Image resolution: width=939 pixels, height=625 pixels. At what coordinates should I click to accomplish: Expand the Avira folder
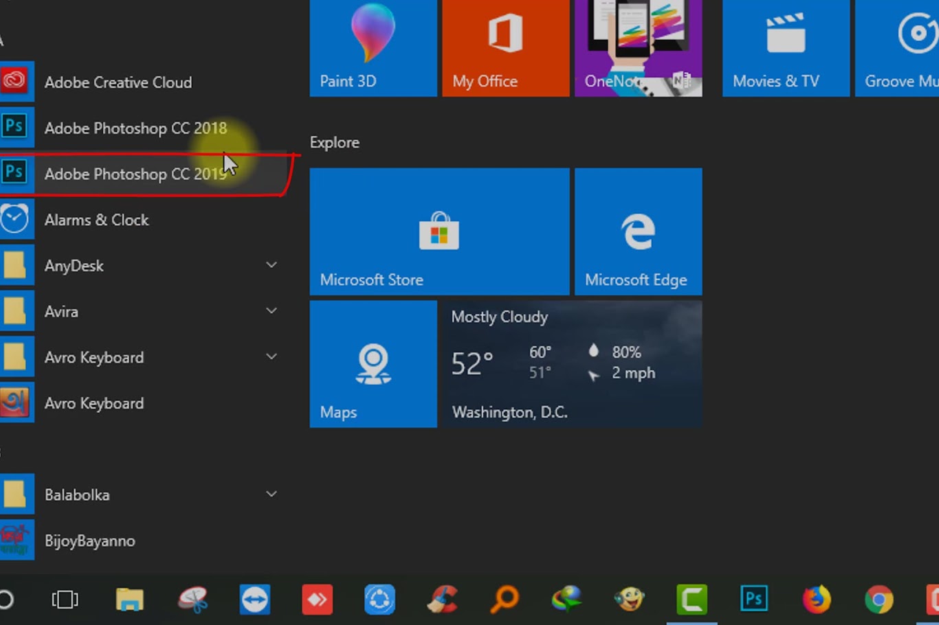pos(144,312)
